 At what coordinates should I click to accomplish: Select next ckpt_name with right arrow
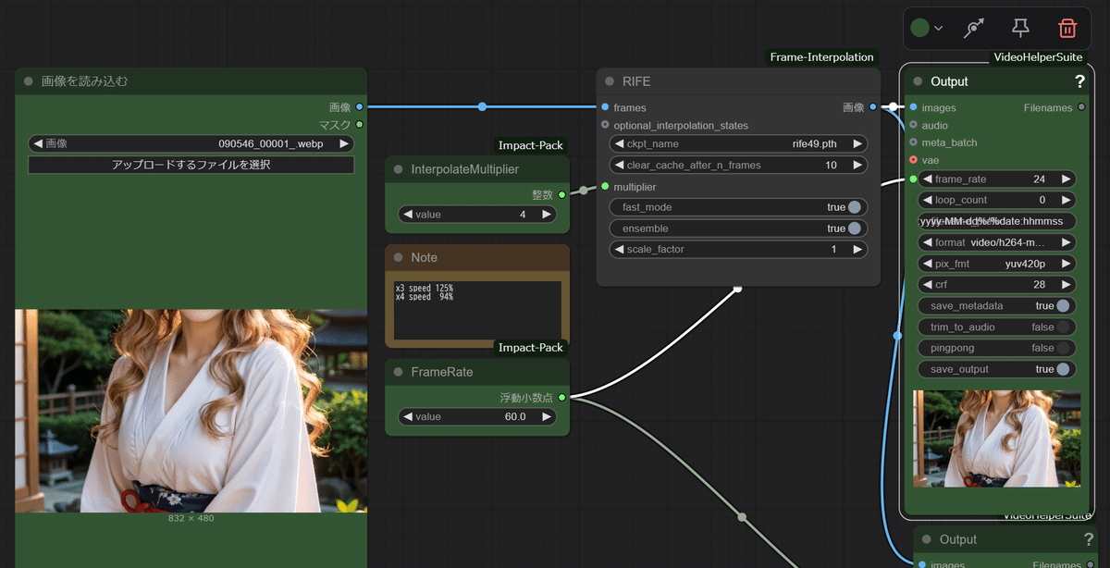point(858,143)
